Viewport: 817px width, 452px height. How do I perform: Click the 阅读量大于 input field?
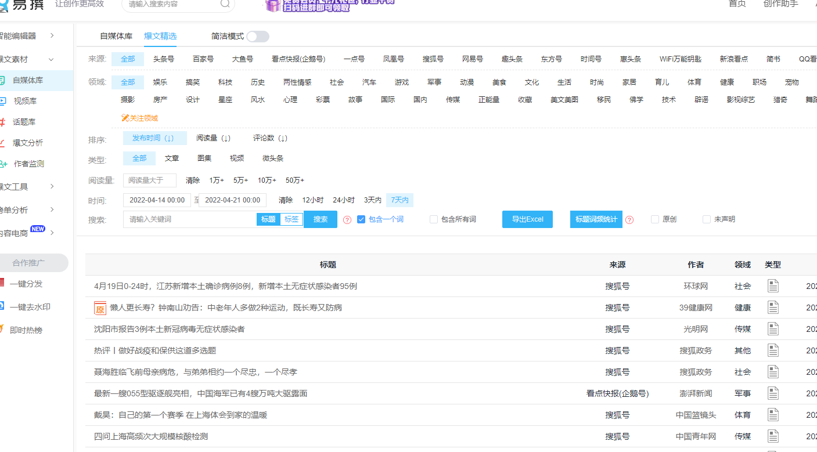pyautogui.click(x=150, y=180)
